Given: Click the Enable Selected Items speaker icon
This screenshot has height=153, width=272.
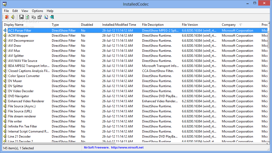Looking at the screenshot, I should tap(13, 17).
